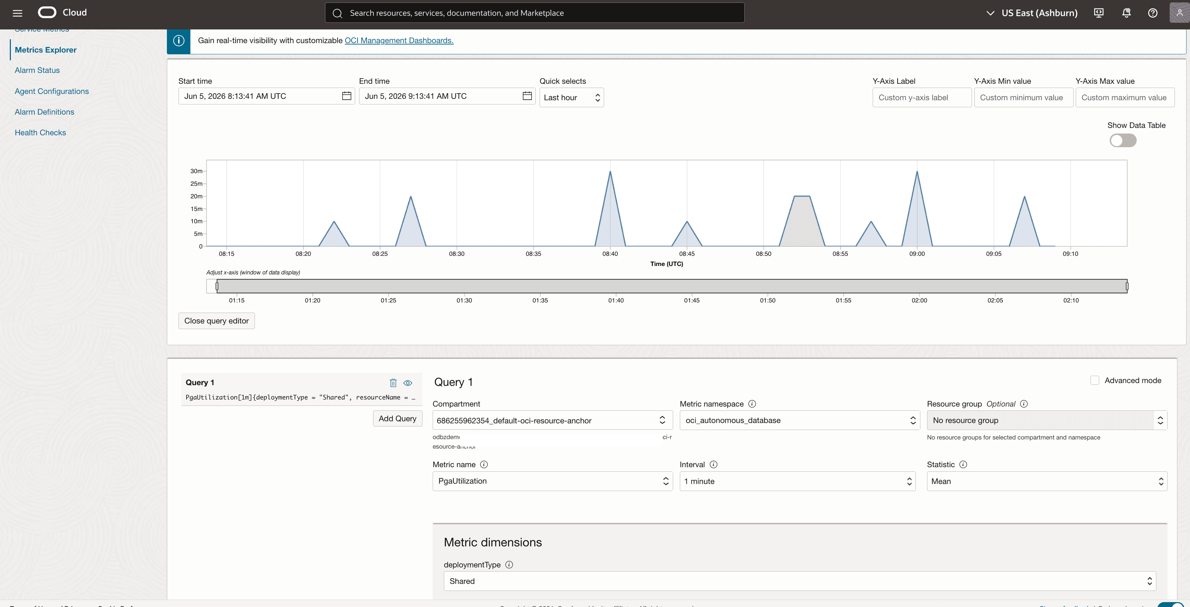Open the Compartment dropdown

click(553, 420)
